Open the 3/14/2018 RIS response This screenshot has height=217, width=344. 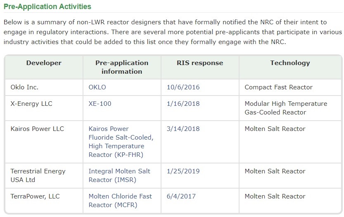point(183,128)
